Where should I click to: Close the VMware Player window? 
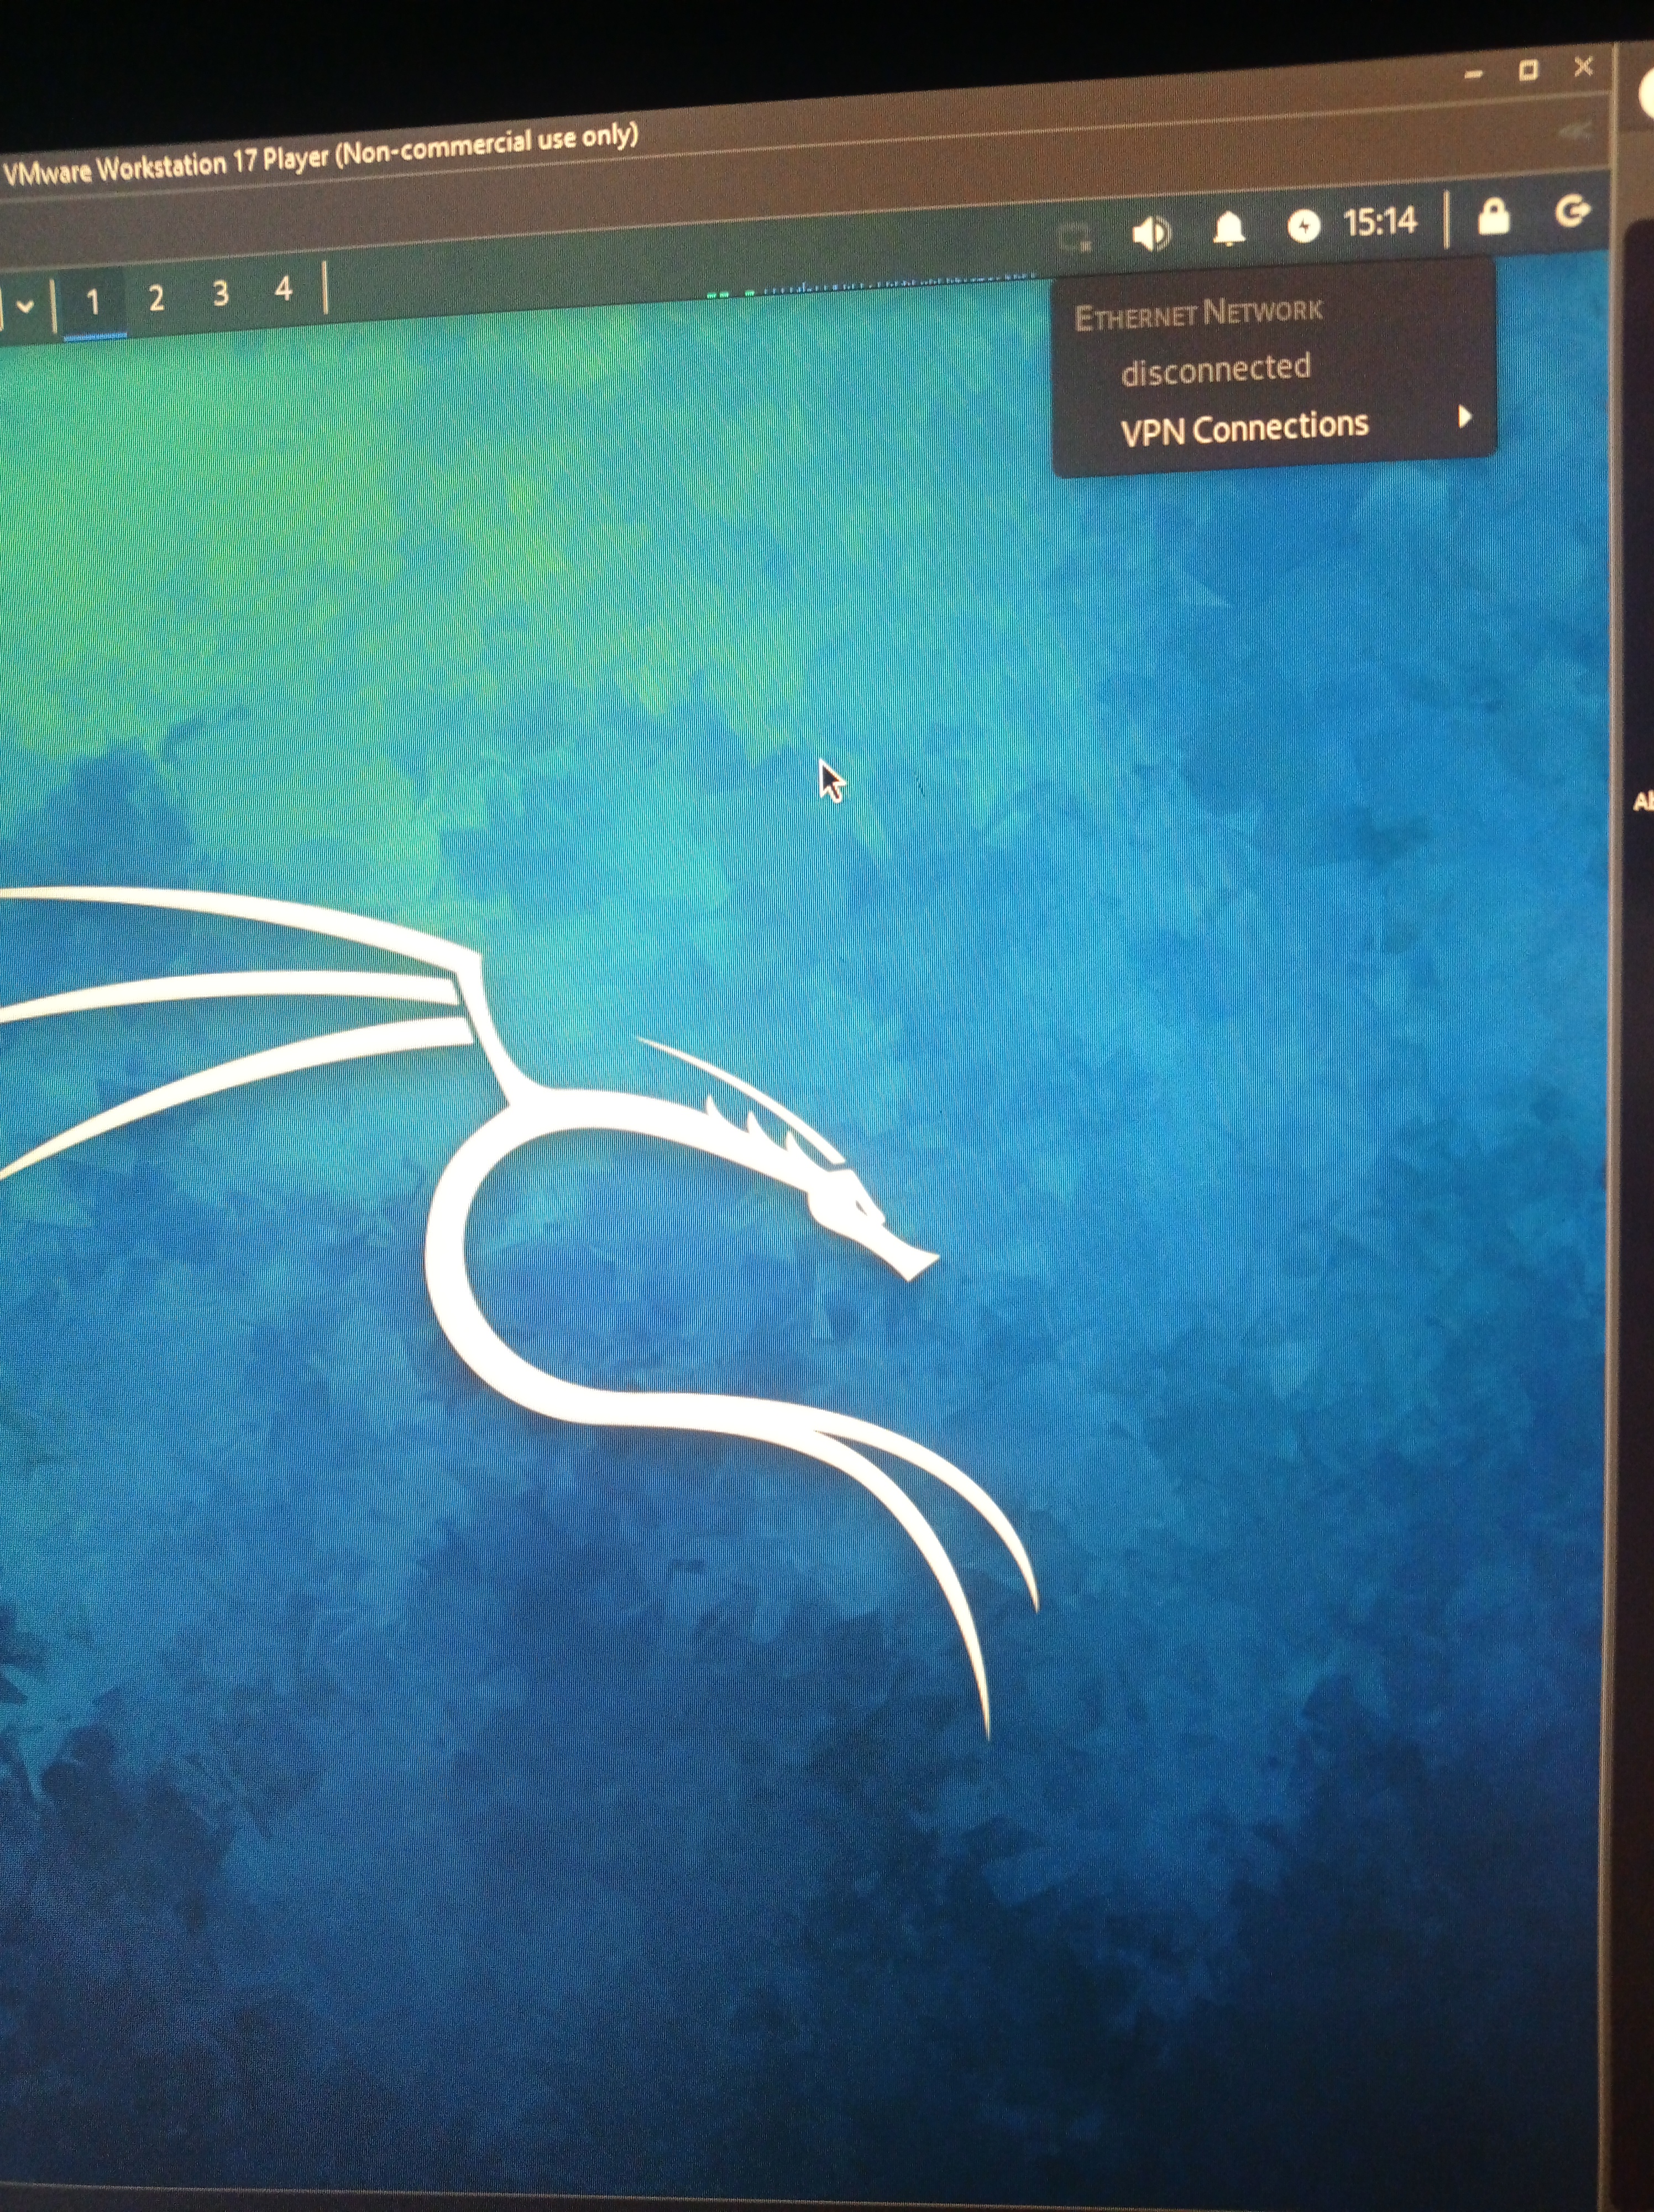tap(1583, 67)
